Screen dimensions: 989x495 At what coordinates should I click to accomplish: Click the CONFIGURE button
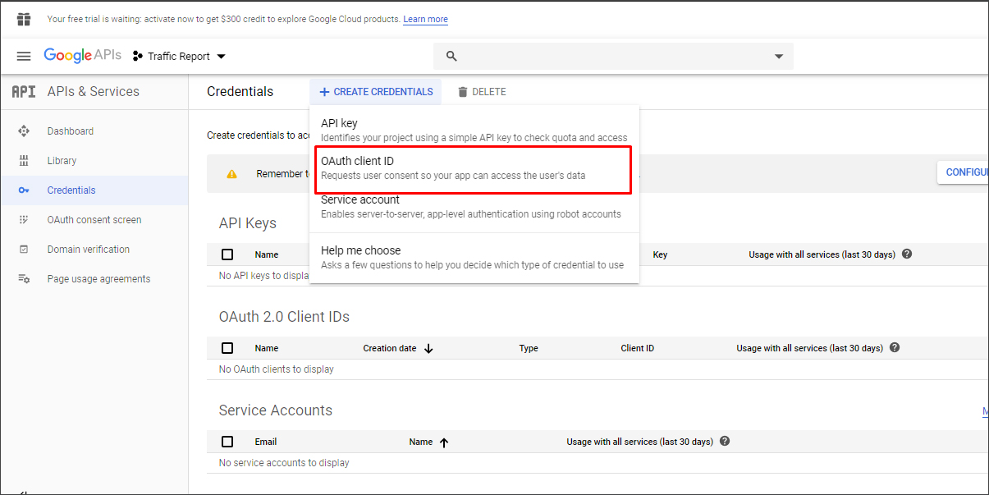click(963, 172)
